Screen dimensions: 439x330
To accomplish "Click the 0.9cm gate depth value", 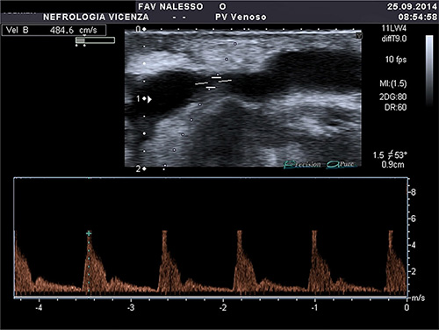I will pyautogui.click(x=392, y=165).
